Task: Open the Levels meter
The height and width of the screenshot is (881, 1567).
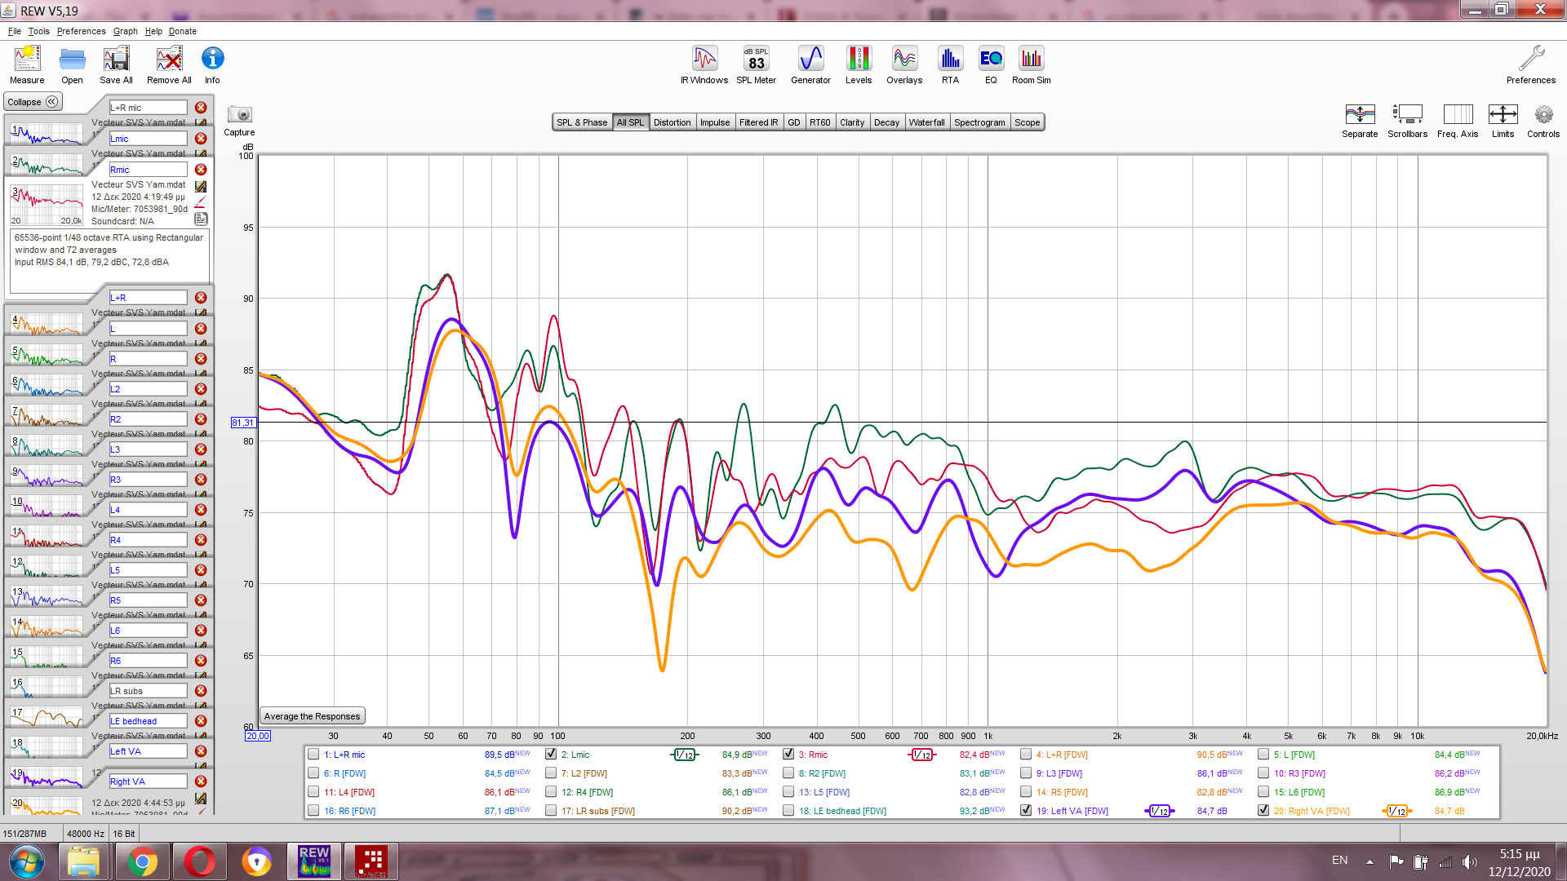Action: (x=859, y=64)
